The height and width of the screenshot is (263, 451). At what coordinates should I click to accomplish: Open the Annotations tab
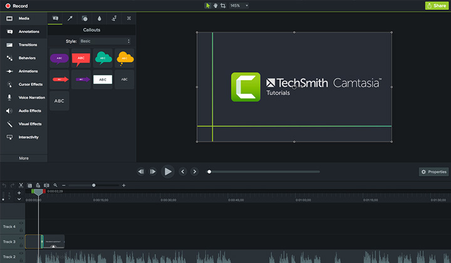(x=24, y=31)
